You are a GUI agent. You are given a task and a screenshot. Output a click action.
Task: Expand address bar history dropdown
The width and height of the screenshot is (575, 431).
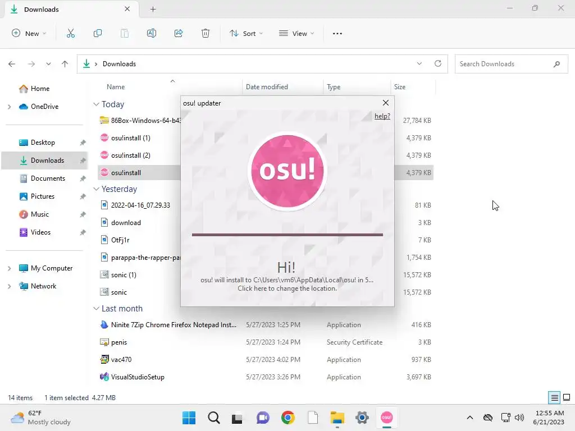[x=419, y=63]
